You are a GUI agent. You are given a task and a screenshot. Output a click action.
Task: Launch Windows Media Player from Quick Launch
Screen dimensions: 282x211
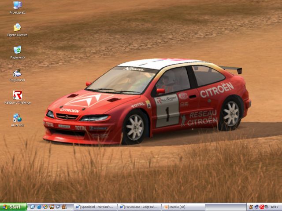point(45,207)
